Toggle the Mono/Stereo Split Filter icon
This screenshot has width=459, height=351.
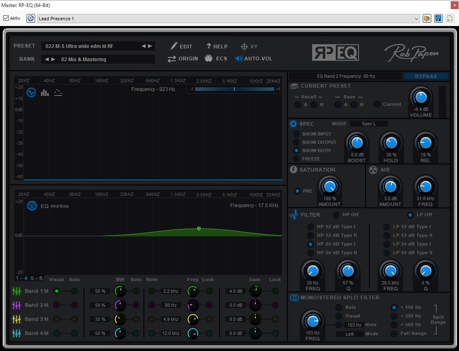point(294,298)
